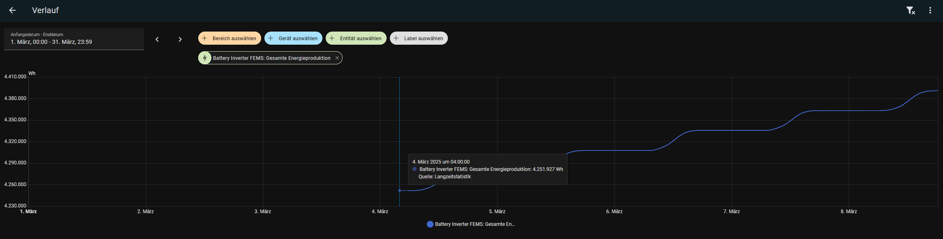This screenshot has height=239, width=943.
Task: Click the 4.260.000 y-axis value
Action: tap(15, 184)
